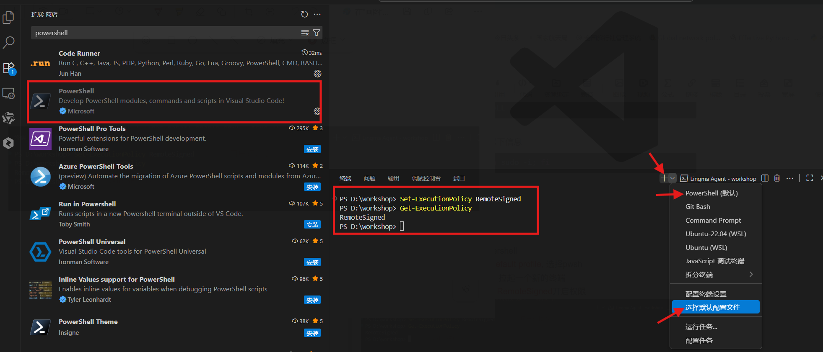The width and height of the screenshot is (823, 352).
Task: Click the Get-ExecutionPolicy command in terminal
Action: point(436,208)
